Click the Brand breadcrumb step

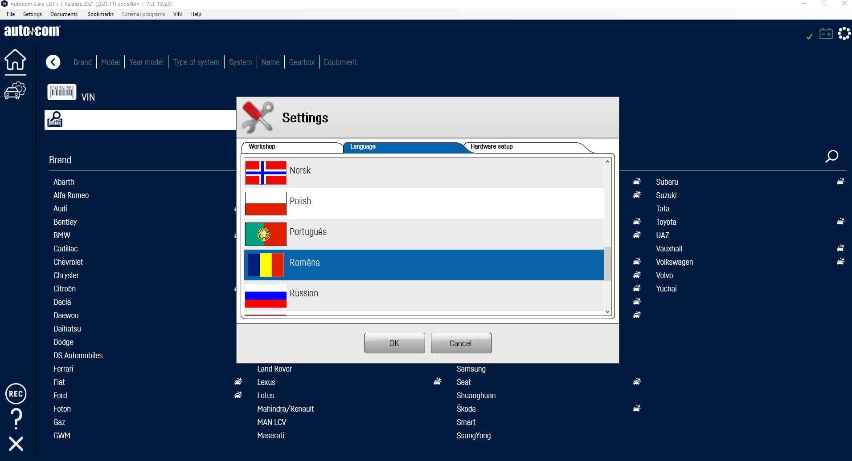click(x=82, y=62)
